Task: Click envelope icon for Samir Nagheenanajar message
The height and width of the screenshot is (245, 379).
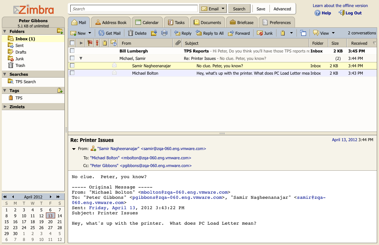Action: tap(114, 65)
